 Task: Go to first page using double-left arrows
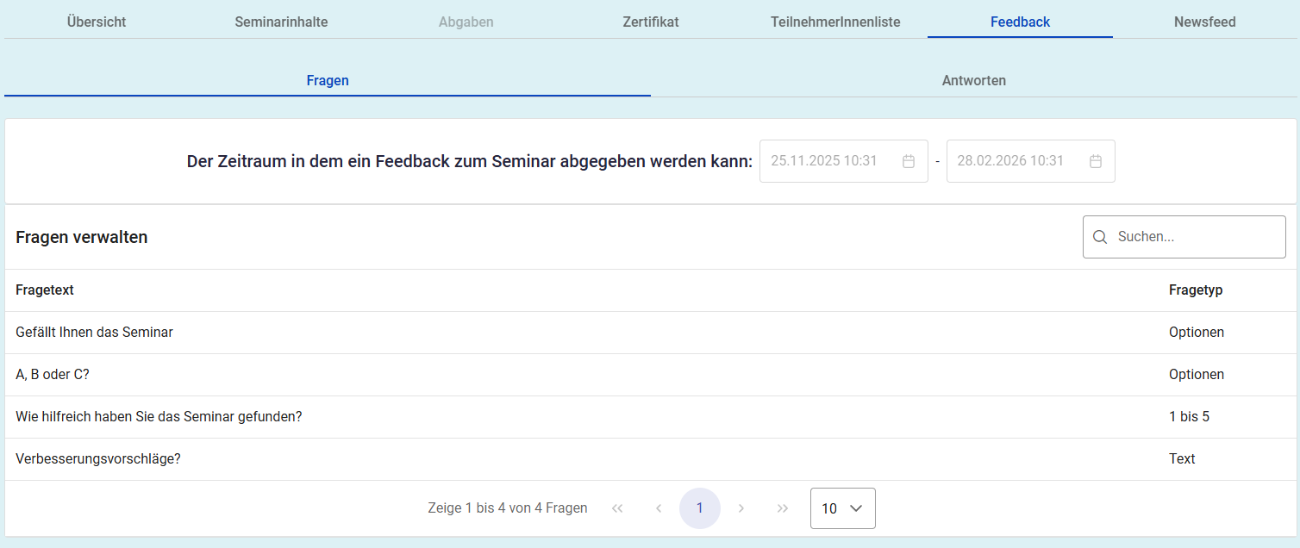tap(617, 508)
